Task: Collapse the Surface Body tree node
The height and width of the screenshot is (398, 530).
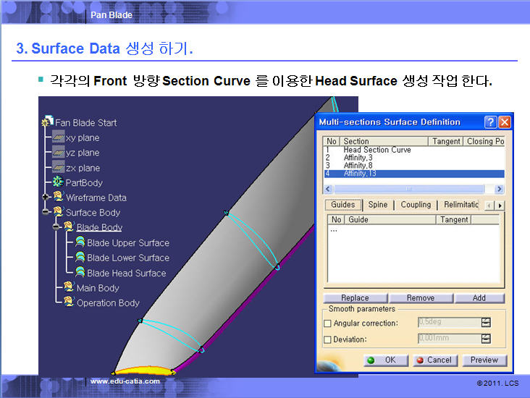Action: pyautogui.click(x=46, y=212)
